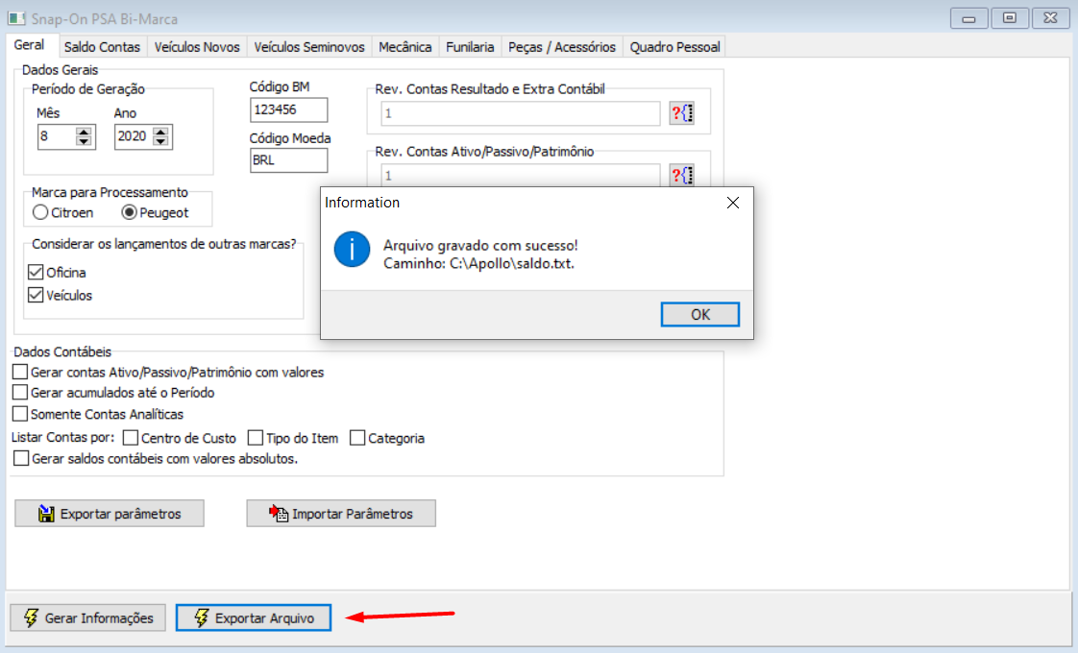Uncheck the Veículos checkbox
Viewport: 1078px width, 653px height.
coord(36,295)
